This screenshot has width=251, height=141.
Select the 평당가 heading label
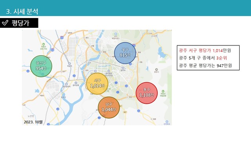[20, 23]
